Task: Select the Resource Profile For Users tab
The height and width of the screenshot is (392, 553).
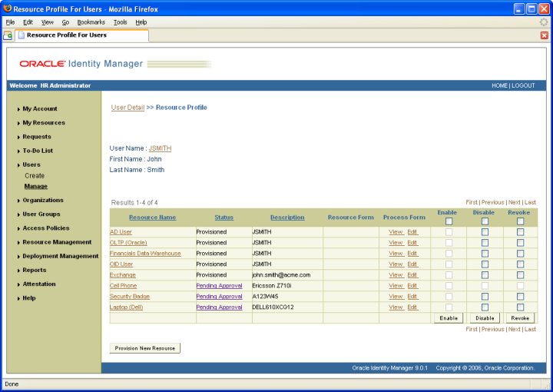Action: pos(81,35)
